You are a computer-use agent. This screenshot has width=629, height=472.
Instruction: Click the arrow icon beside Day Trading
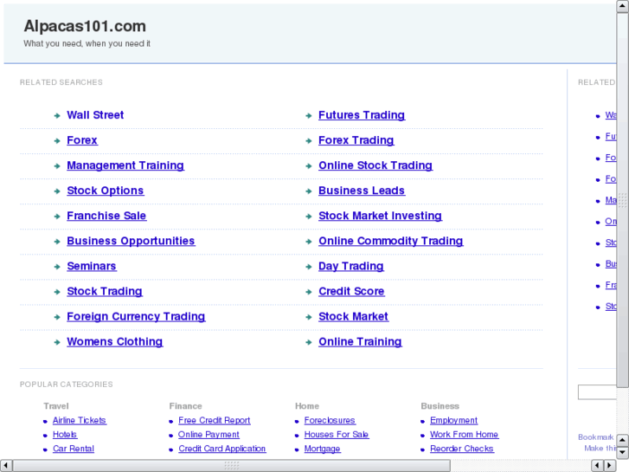tap(309, 267)
